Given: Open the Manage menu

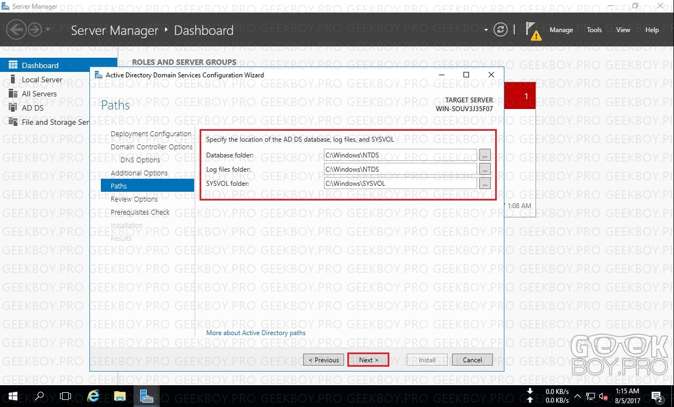Looking at the screenshot, I should [561, 30].
